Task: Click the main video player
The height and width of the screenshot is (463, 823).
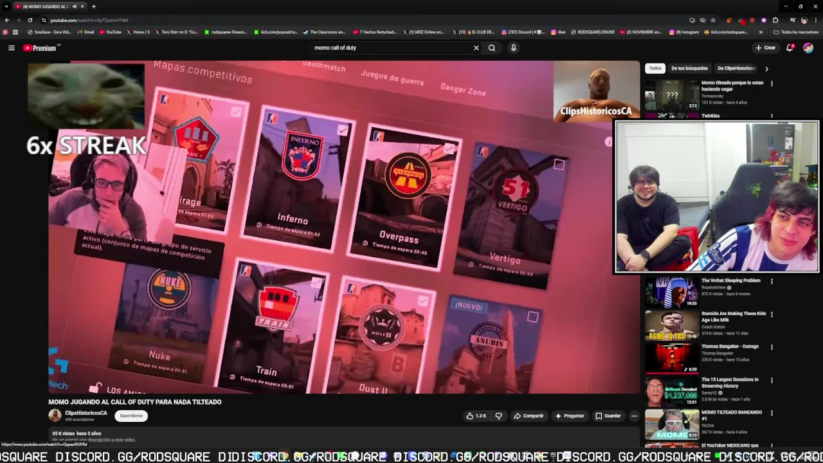Action: coord(344,226)
